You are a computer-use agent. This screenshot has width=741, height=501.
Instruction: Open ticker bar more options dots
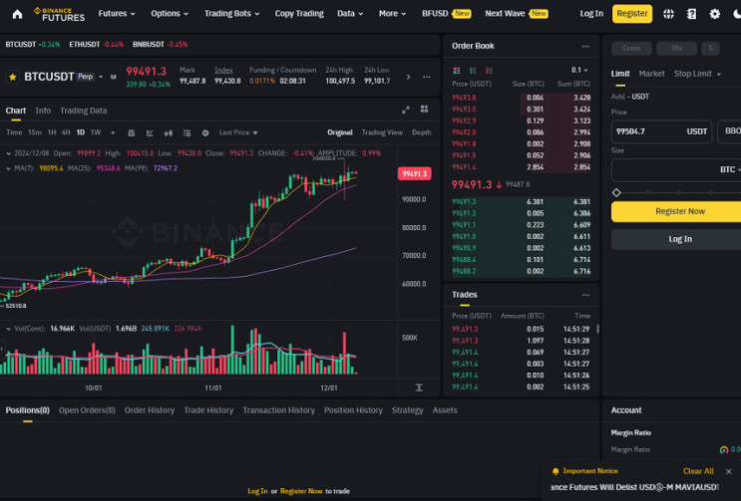pos(426,77)
